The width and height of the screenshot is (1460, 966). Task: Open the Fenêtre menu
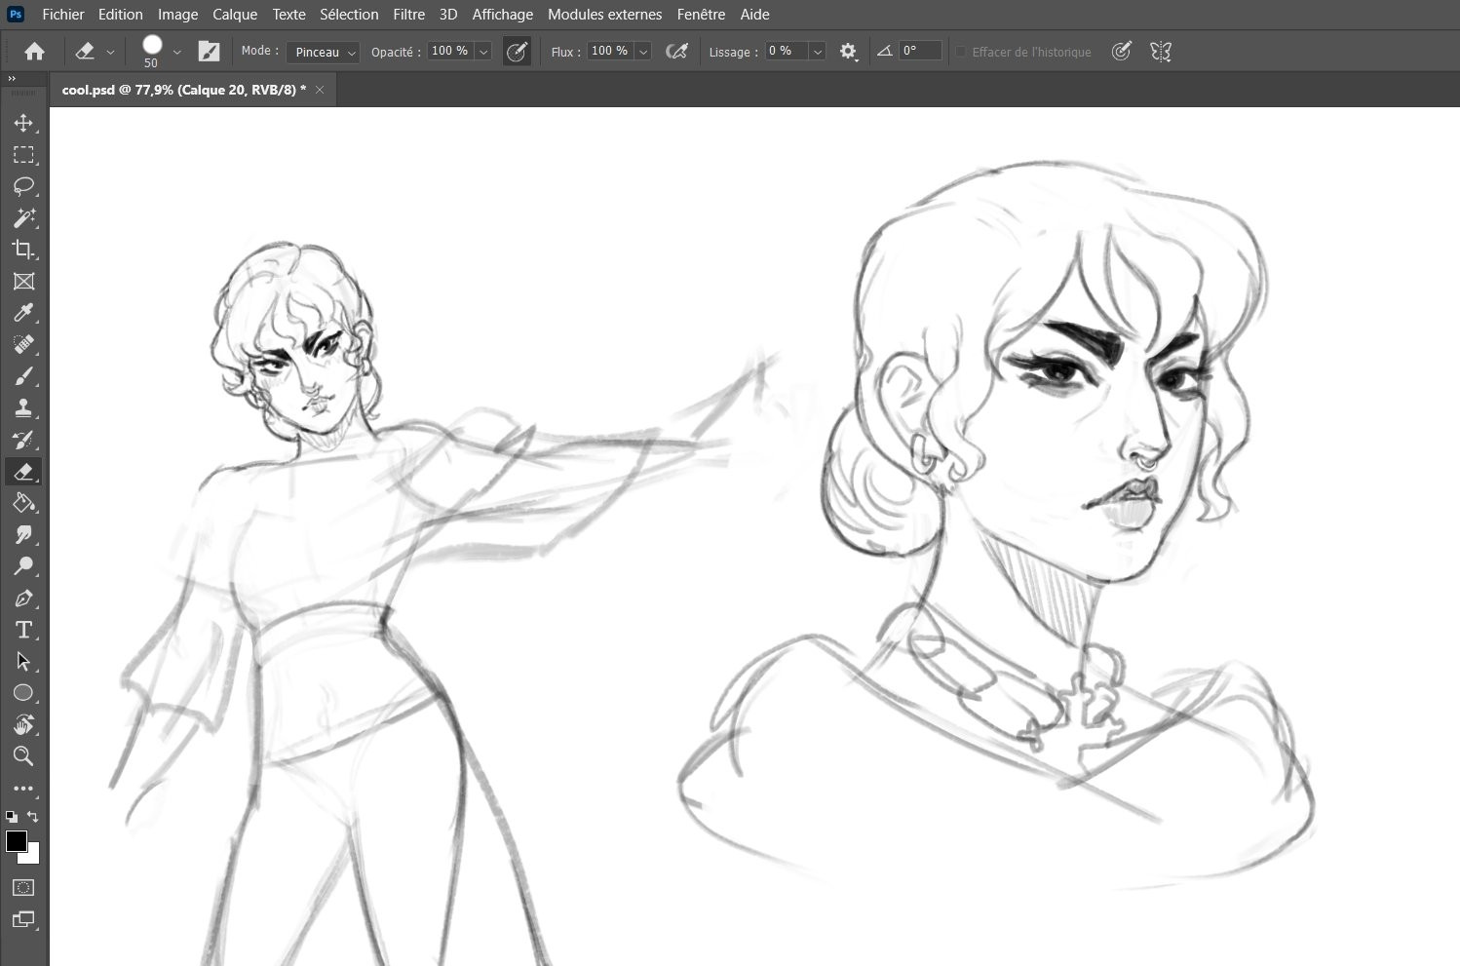(x=701, y=15)
